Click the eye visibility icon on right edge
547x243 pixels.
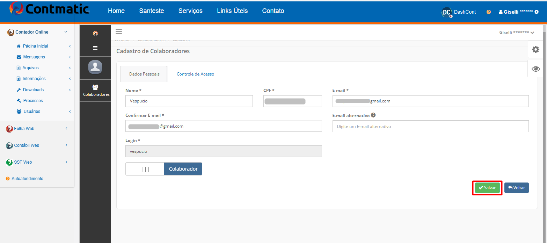pos(535,69)
